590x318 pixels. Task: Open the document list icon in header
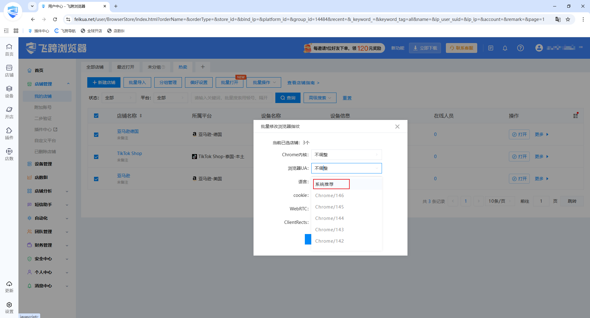tap(491, 48)
